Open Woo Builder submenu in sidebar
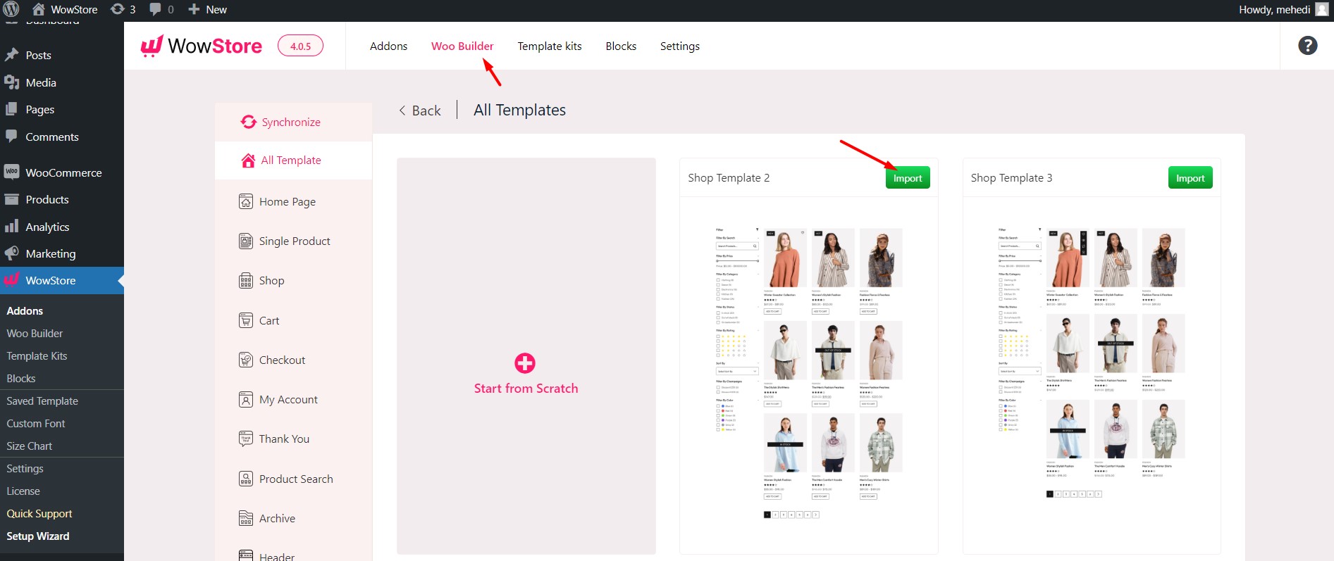 [x=35, y=333]
